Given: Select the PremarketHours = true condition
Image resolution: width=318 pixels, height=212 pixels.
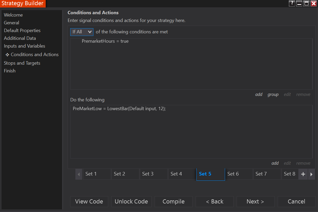Looking at the screenshot, I should tap(105, 41).
